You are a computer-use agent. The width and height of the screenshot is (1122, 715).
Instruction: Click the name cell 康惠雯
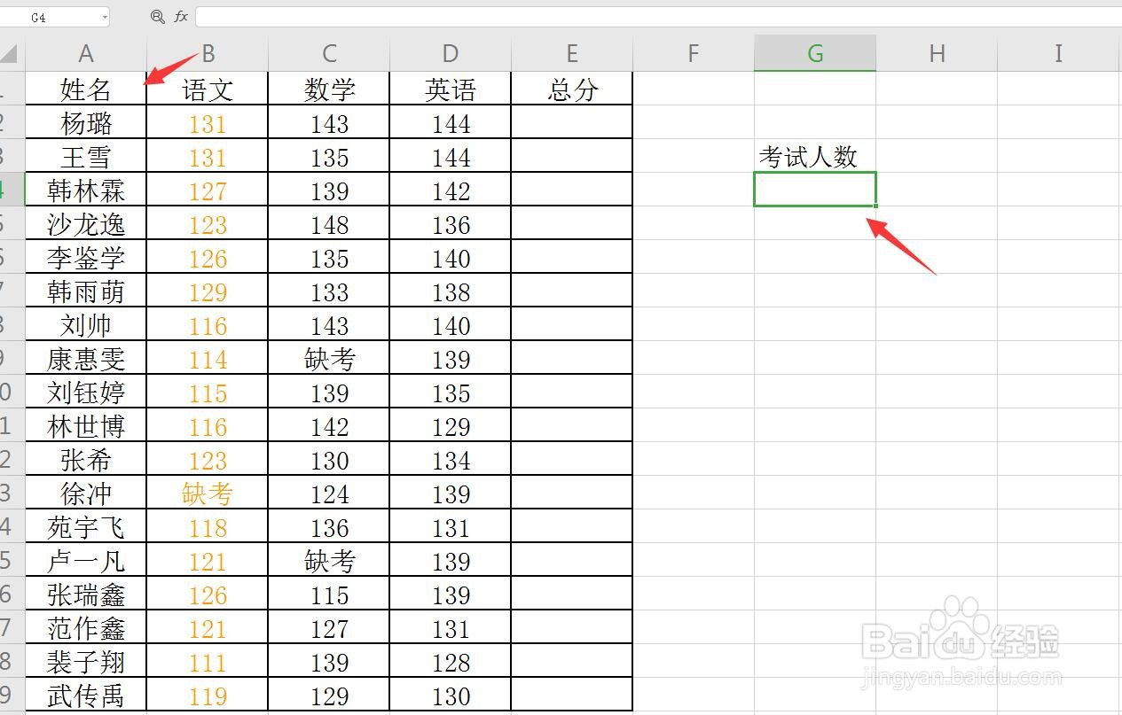pos(86,358)
